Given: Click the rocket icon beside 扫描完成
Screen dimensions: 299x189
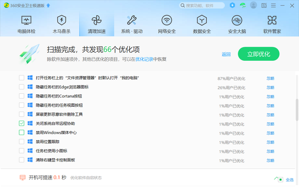Looking at the screenshot, I should tap(29, 54).
